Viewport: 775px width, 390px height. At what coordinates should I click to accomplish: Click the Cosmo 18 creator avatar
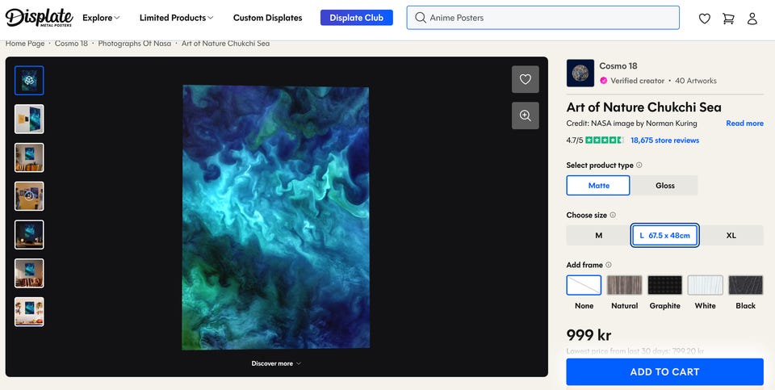click(x=580, y=73)
